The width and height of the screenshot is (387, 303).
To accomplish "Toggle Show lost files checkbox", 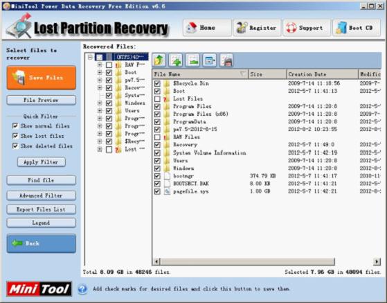I will tap(15, 136).
